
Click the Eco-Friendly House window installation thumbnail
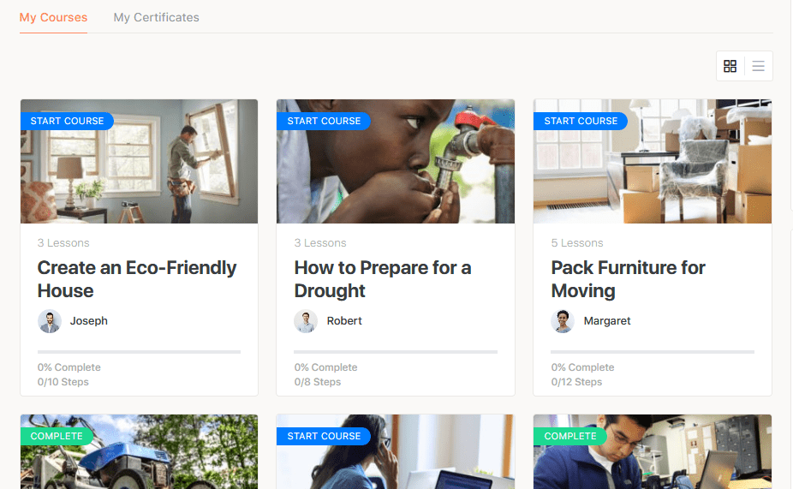[x=139, y=161]
